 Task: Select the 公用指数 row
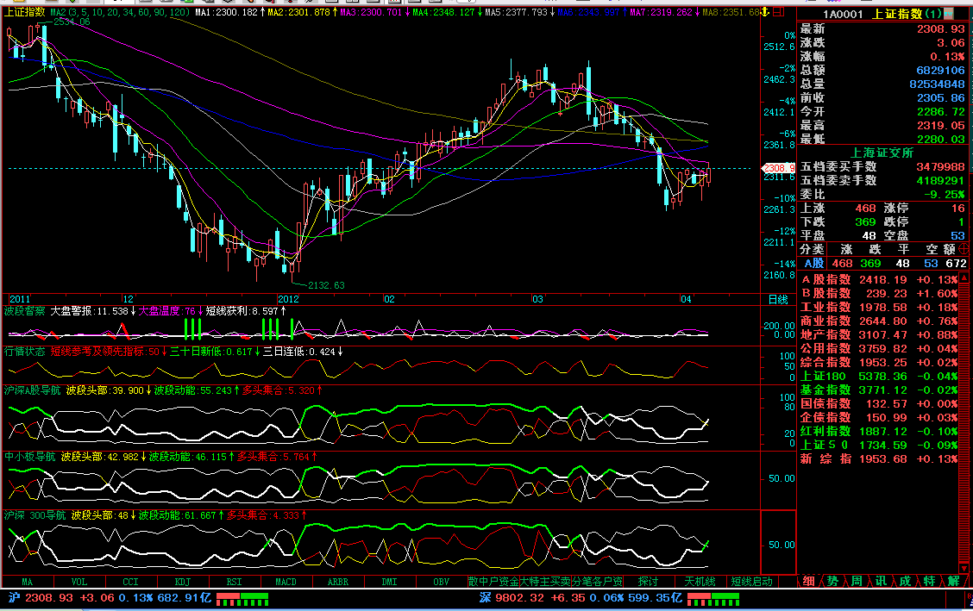(879, 349)
